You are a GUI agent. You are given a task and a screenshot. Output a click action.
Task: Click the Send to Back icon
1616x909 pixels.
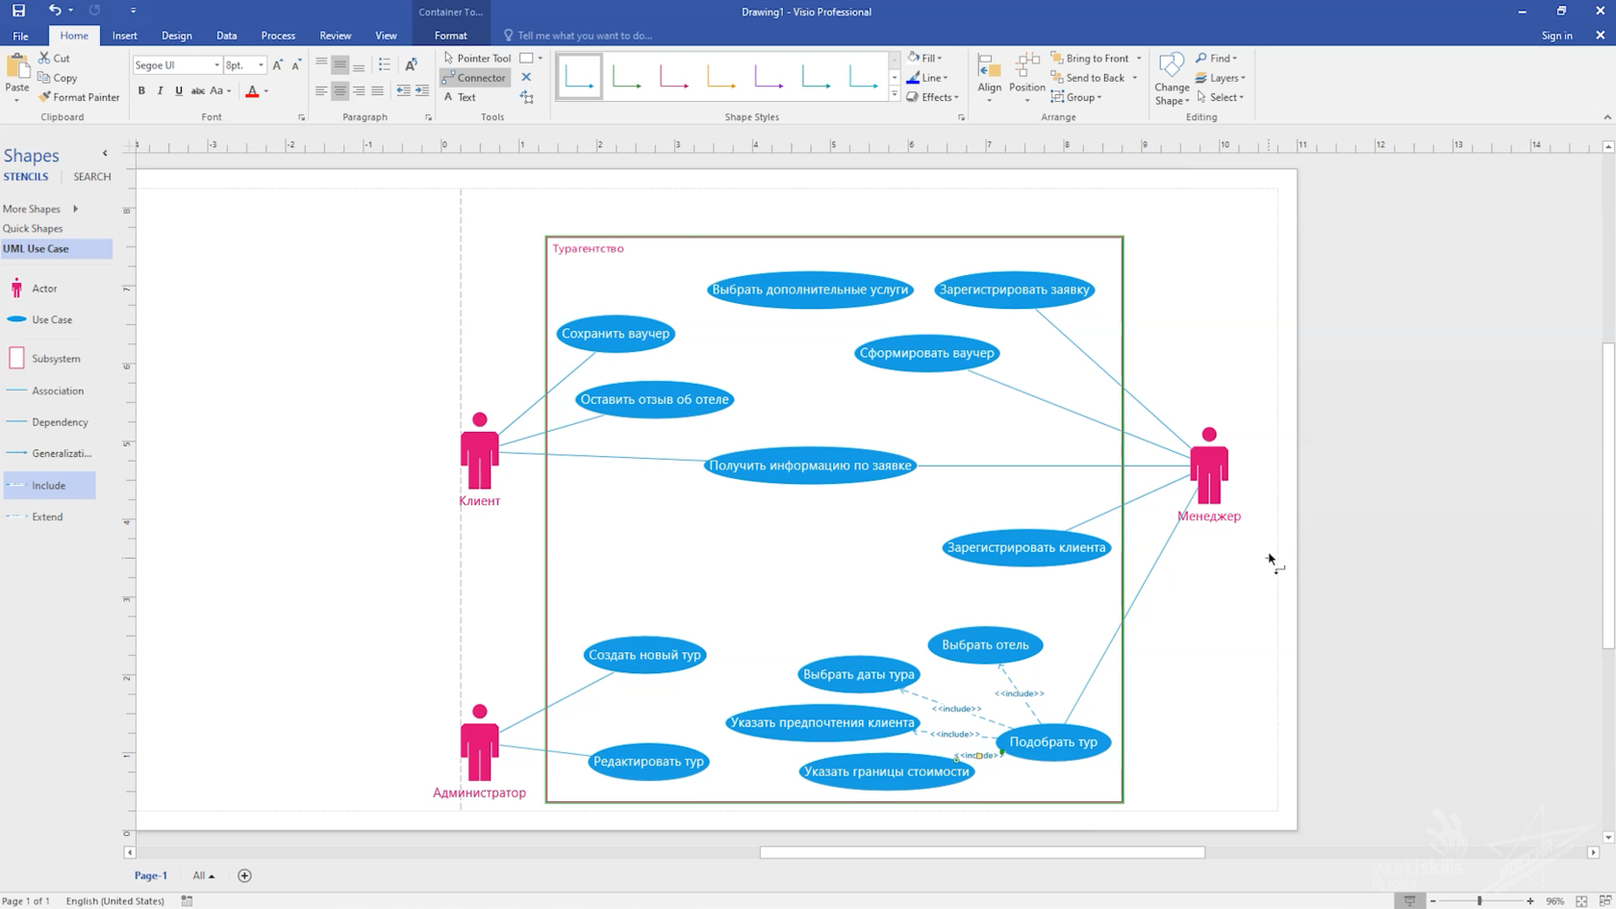(1057, 78)
